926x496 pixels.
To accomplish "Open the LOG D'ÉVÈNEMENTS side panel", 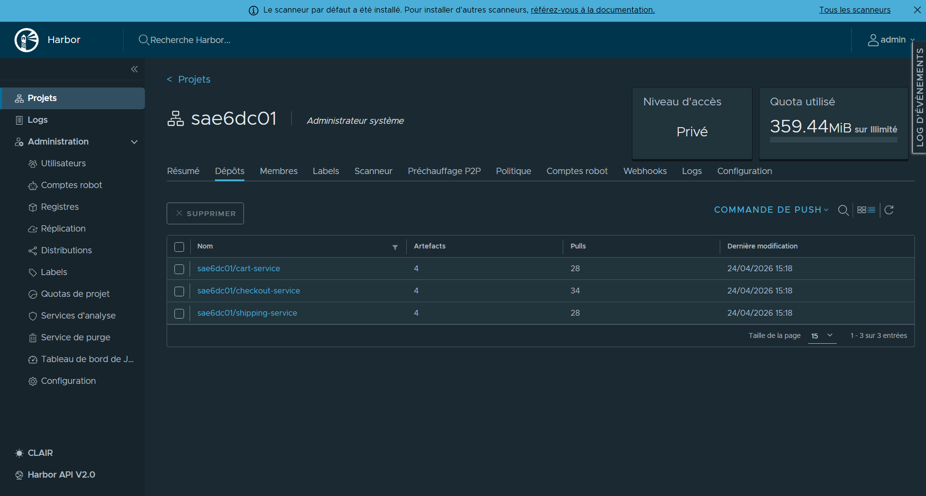I will pyautogui.click(x=919, y=98).
